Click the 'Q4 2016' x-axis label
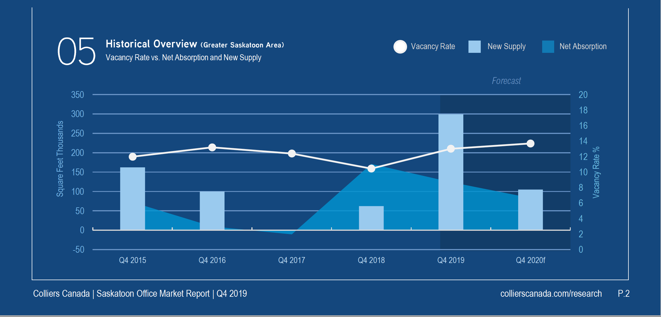 click(x=212, y=260)
